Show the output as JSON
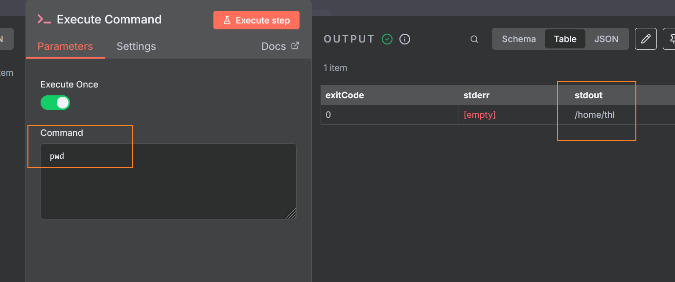 click(606, 39)
